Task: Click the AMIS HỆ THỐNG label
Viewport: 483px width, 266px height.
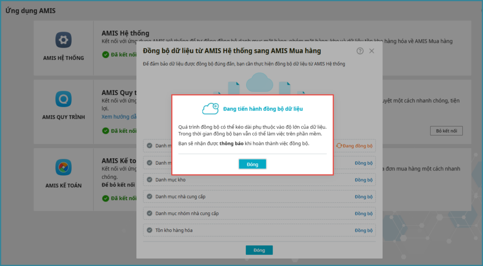Action: click(x=64, y=58)
